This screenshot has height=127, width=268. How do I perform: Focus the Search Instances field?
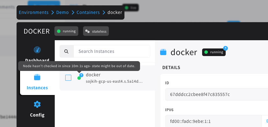coord(112,51)
